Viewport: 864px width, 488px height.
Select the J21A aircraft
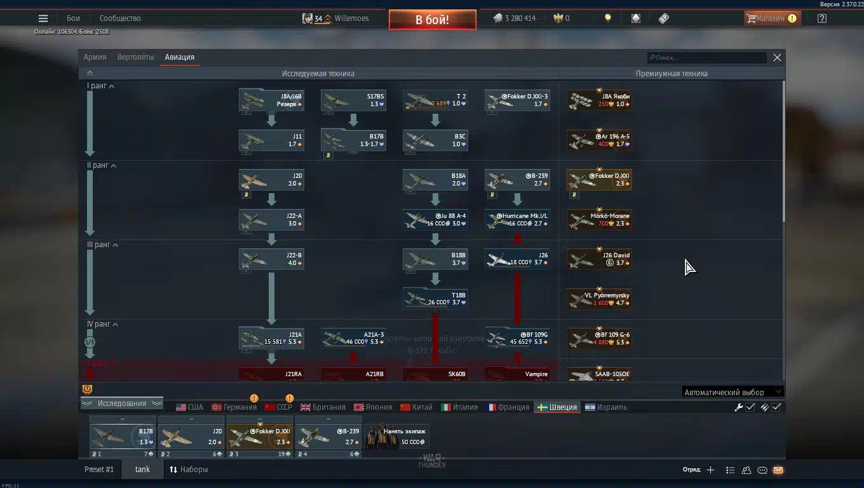click(x=271, y=339)
